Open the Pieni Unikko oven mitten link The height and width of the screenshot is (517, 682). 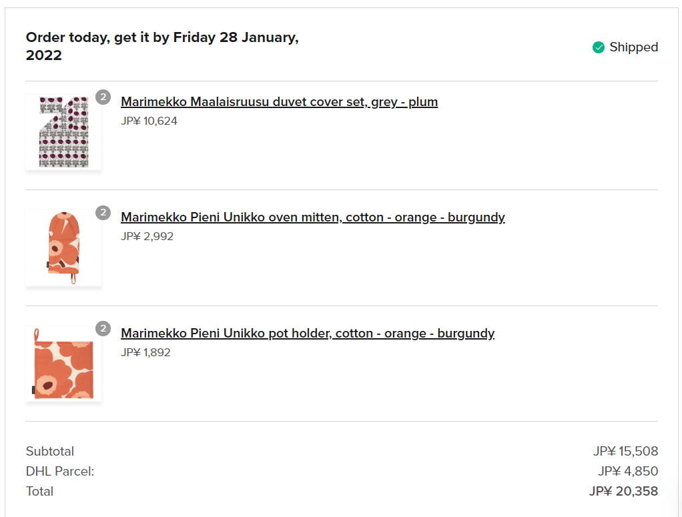[x=312, y=217]
